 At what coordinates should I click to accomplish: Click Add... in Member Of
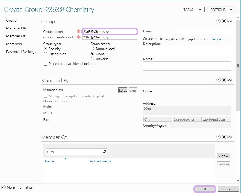223,156
